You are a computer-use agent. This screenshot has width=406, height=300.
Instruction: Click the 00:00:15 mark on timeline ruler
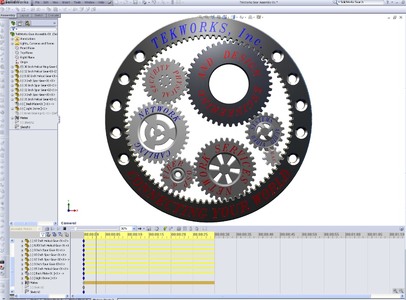coord(156,235)
